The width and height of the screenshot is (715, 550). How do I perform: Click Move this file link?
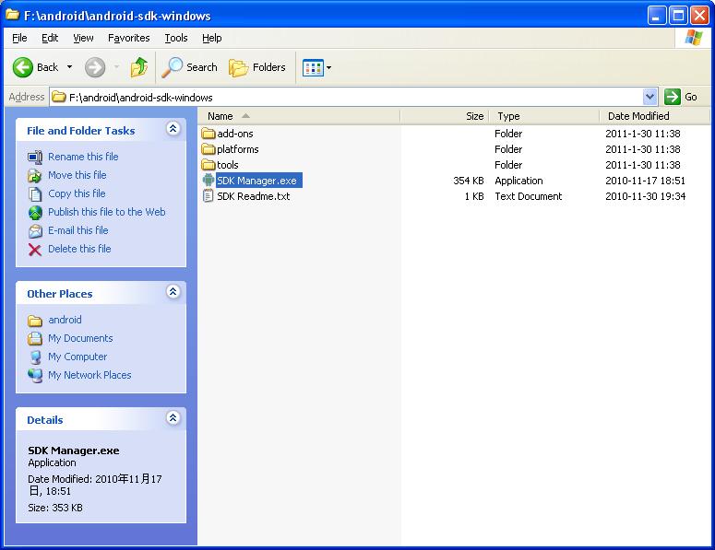pyautogui.click(x=77, y=175)
